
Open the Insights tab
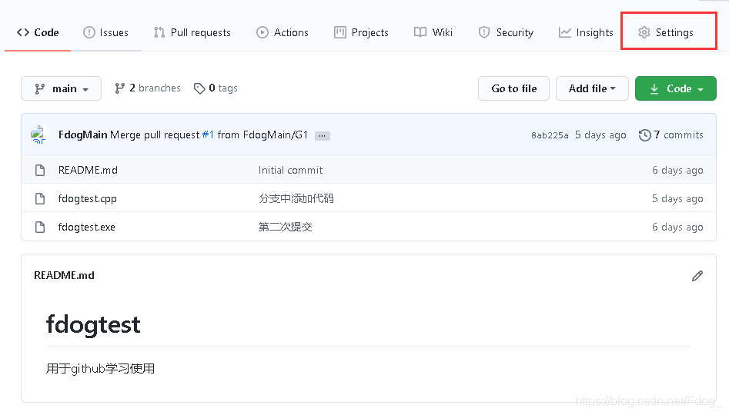(586, 32)
